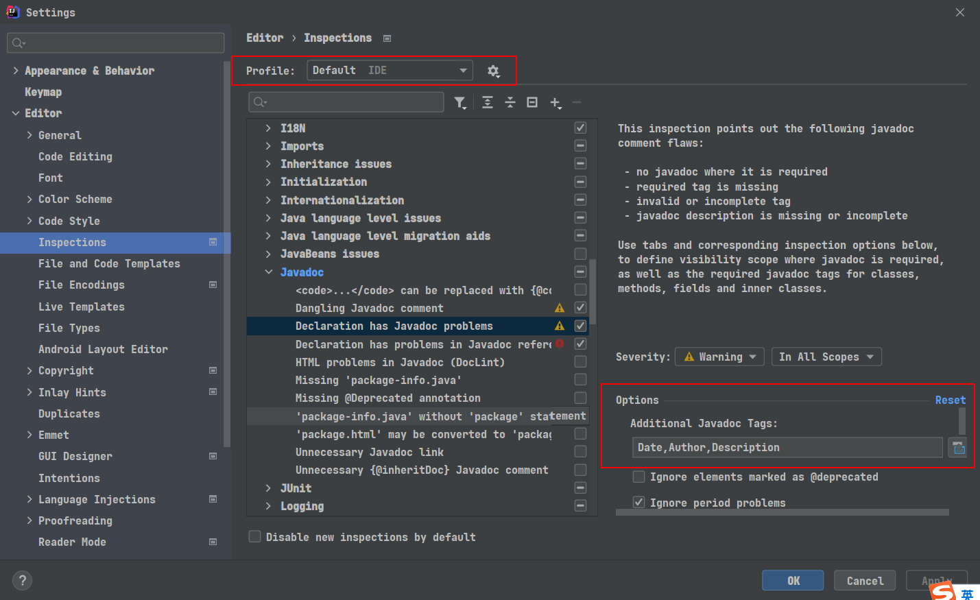The height and width of the screenshot is (600, 980).
Task: Click the Reset link in Options
Action: [x=950, y=400]
